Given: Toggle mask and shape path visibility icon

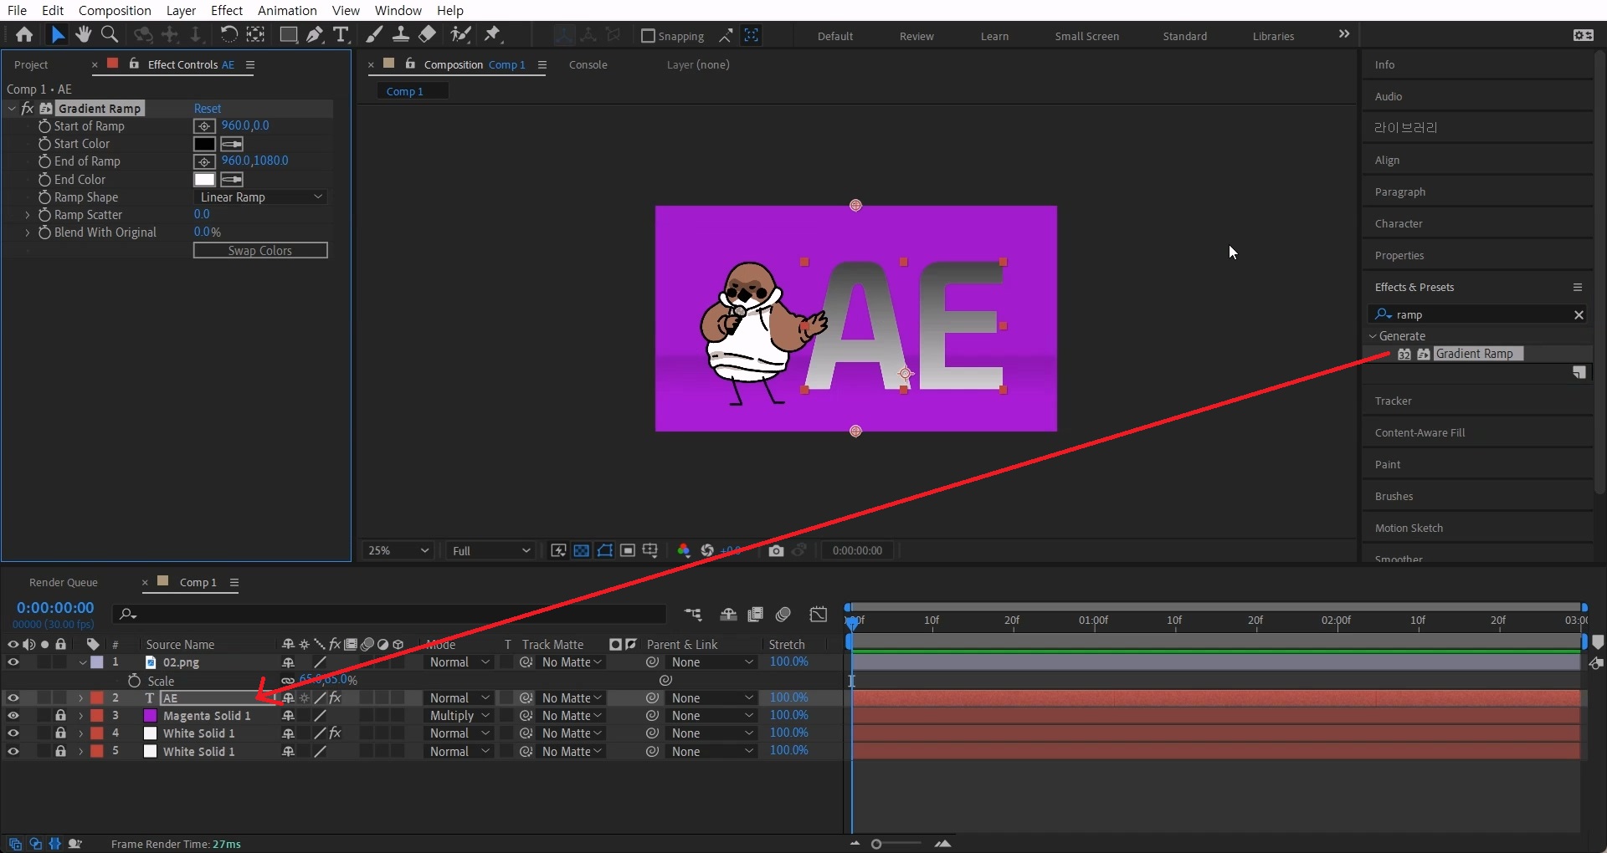Looking at the screenshot, I should pos(604,550).
